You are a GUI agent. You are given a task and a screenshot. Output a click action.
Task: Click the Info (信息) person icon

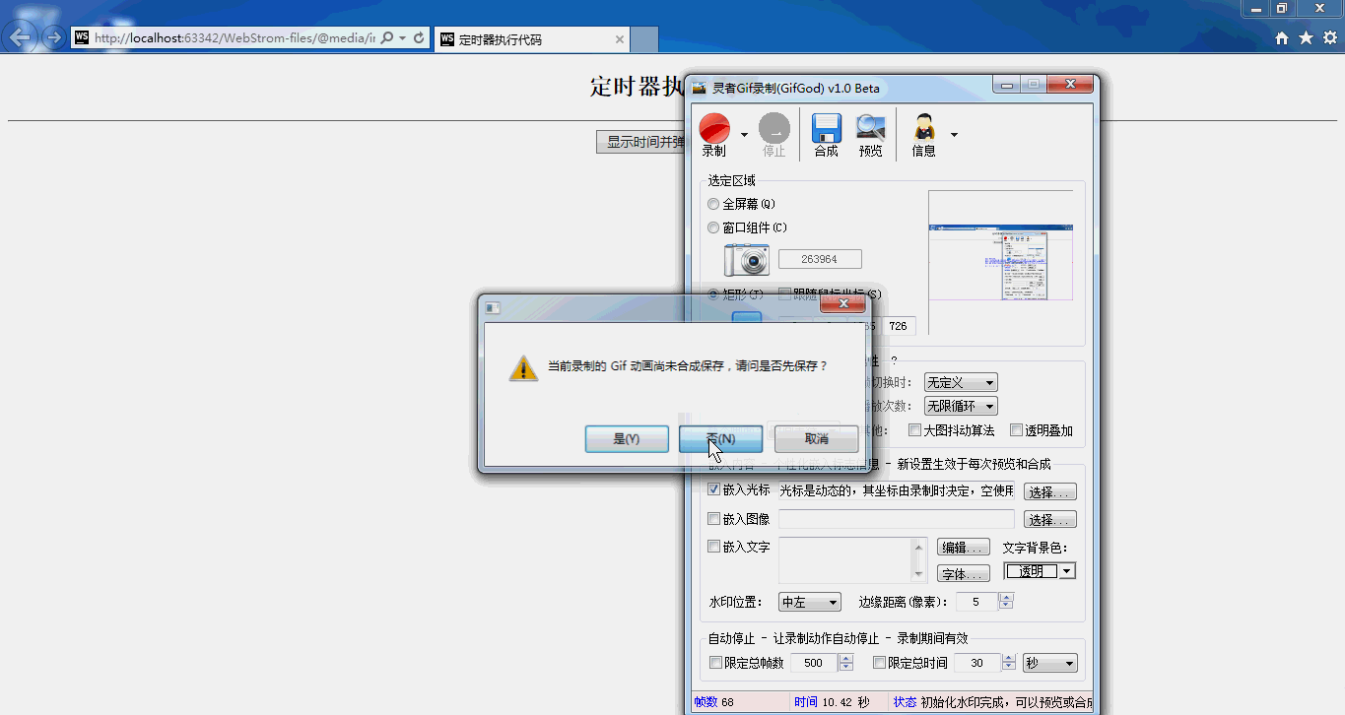923,129
